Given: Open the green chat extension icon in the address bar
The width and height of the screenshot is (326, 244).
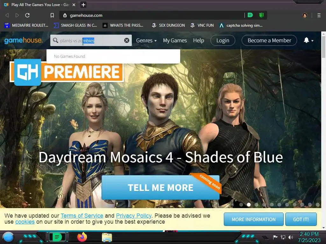Looking at the screenshot, I should pos(250,15).
